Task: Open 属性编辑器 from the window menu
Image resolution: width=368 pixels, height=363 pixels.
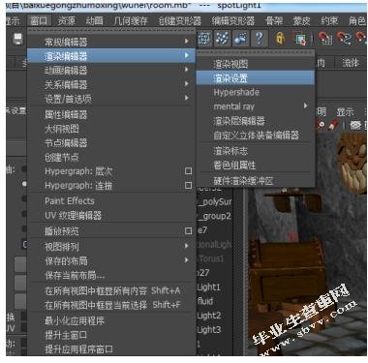Action: (x=111, y=114)
